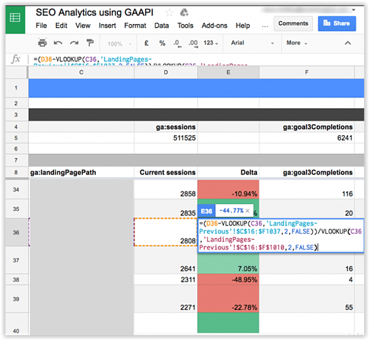Image resolution: width=369 pixels, height=340 pixels.
Task: Click the 2311 sessions cell
Action: point(165,280)
